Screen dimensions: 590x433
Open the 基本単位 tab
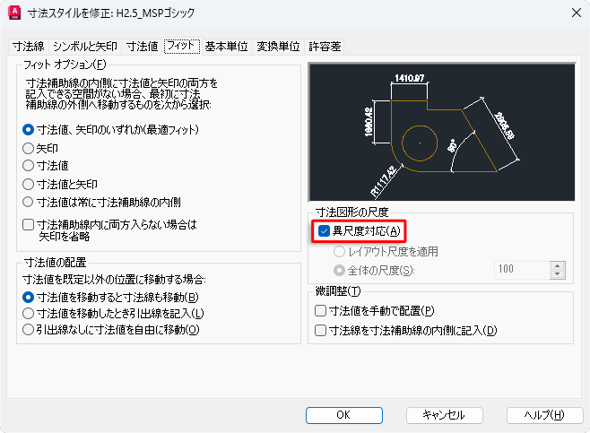coord(227,47)
